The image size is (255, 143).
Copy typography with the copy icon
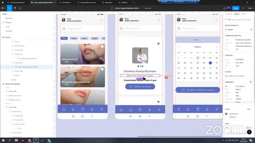coord(251,82)
